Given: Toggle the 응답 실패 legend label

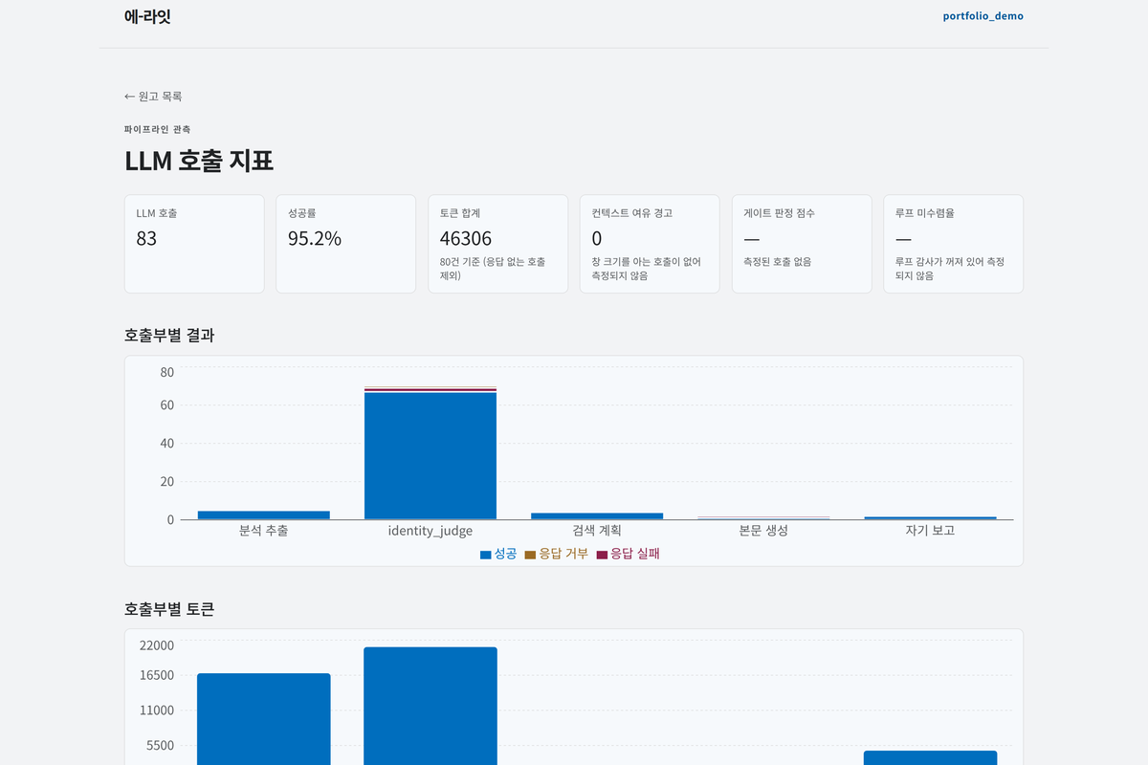Looking at the screenshot, I should tap(635, 554).
